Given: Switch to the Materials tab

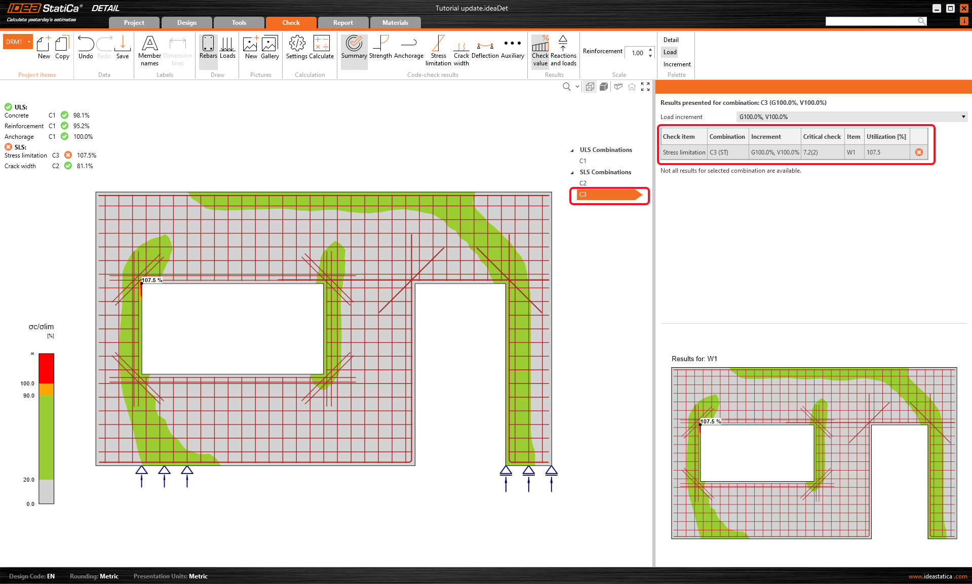Looking at the screenshot, I should tap(395, 23).
